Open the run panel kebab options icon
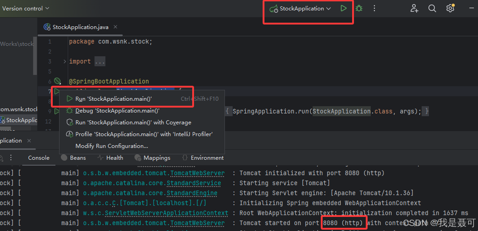Viewport: 478px width, 231px height. coord(11,157)
